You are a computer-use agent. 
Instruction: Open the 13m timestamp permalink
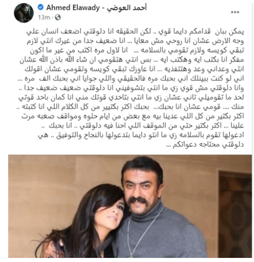44,17
